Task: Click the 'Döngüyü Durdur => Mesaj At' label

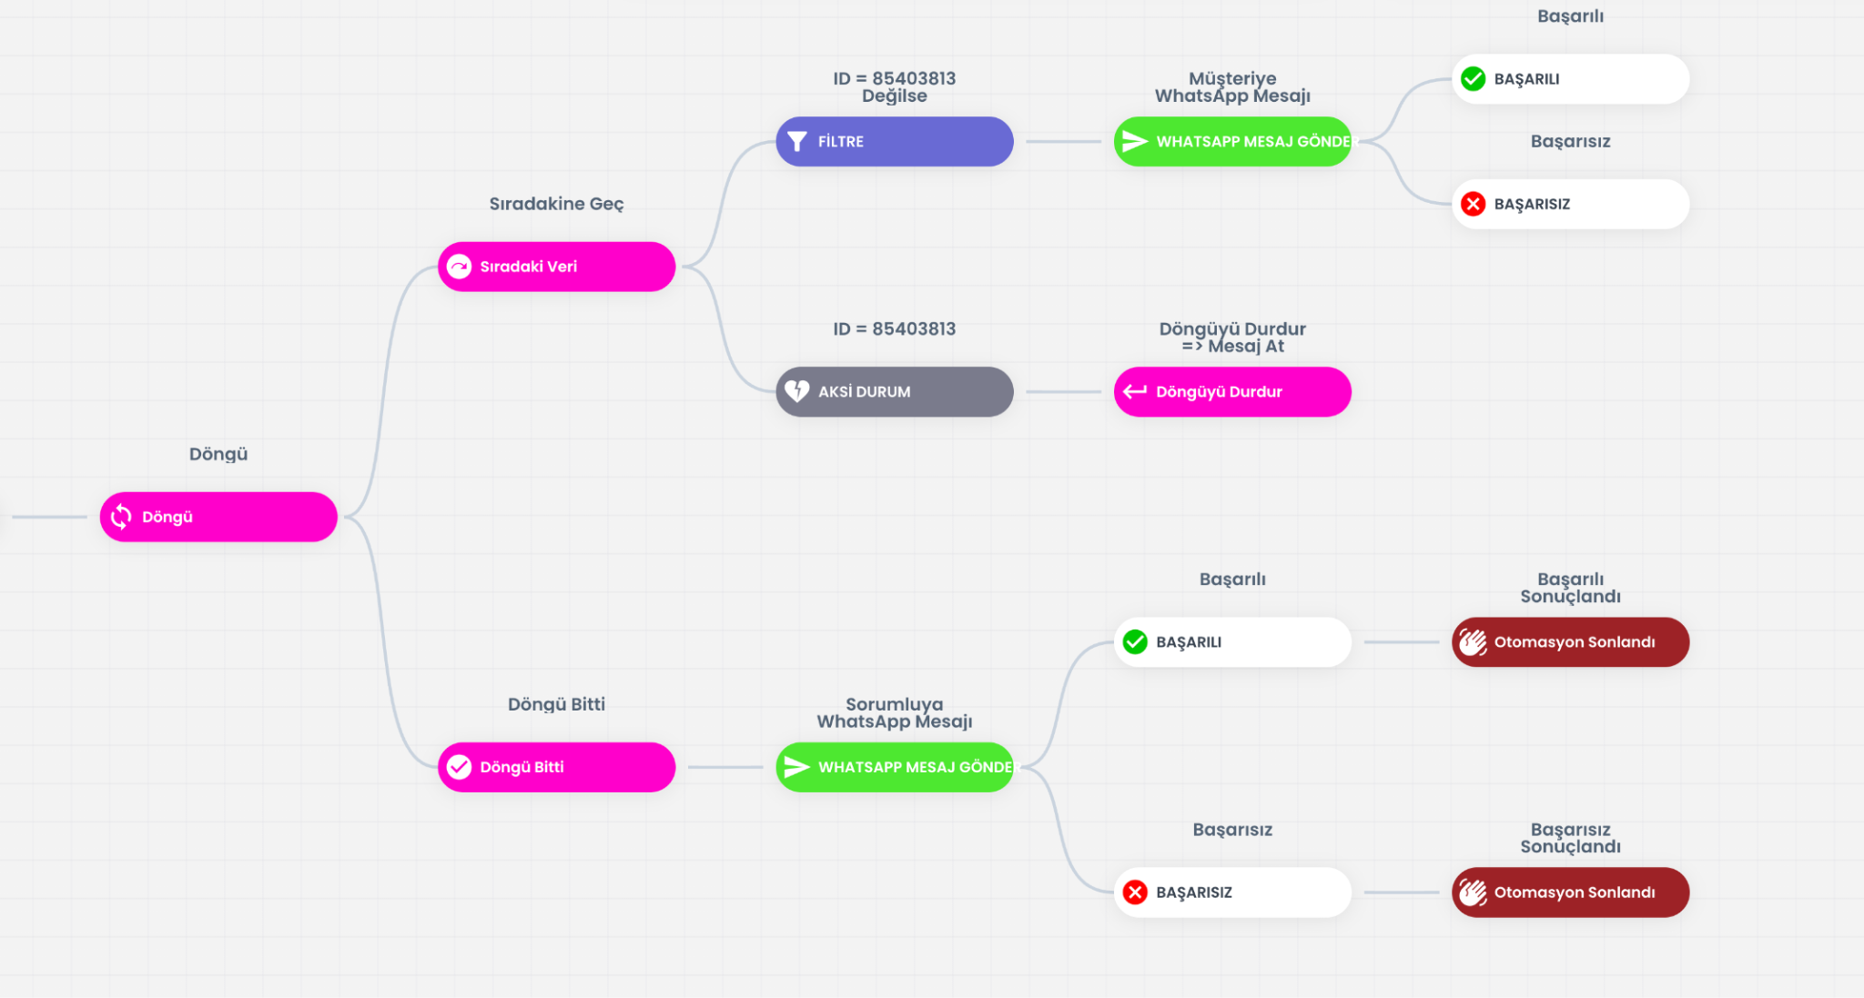Action: [1232, 338]
